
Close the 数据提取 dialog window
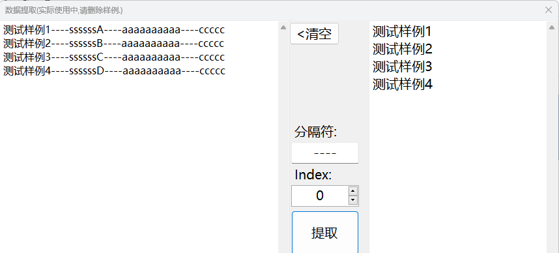coord(549,10)
